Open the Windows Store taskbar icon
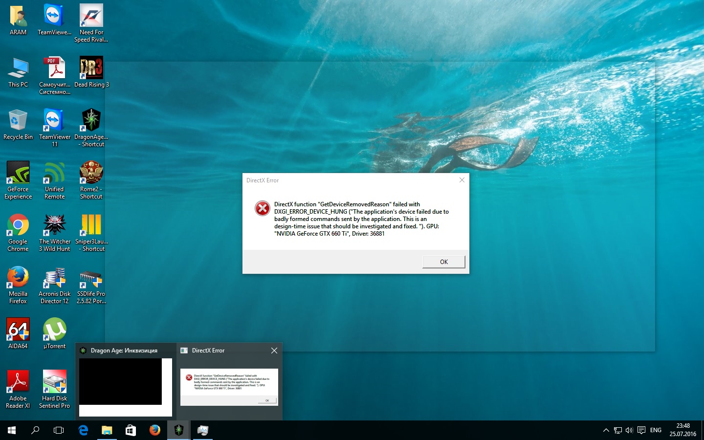 coord(131,430)
